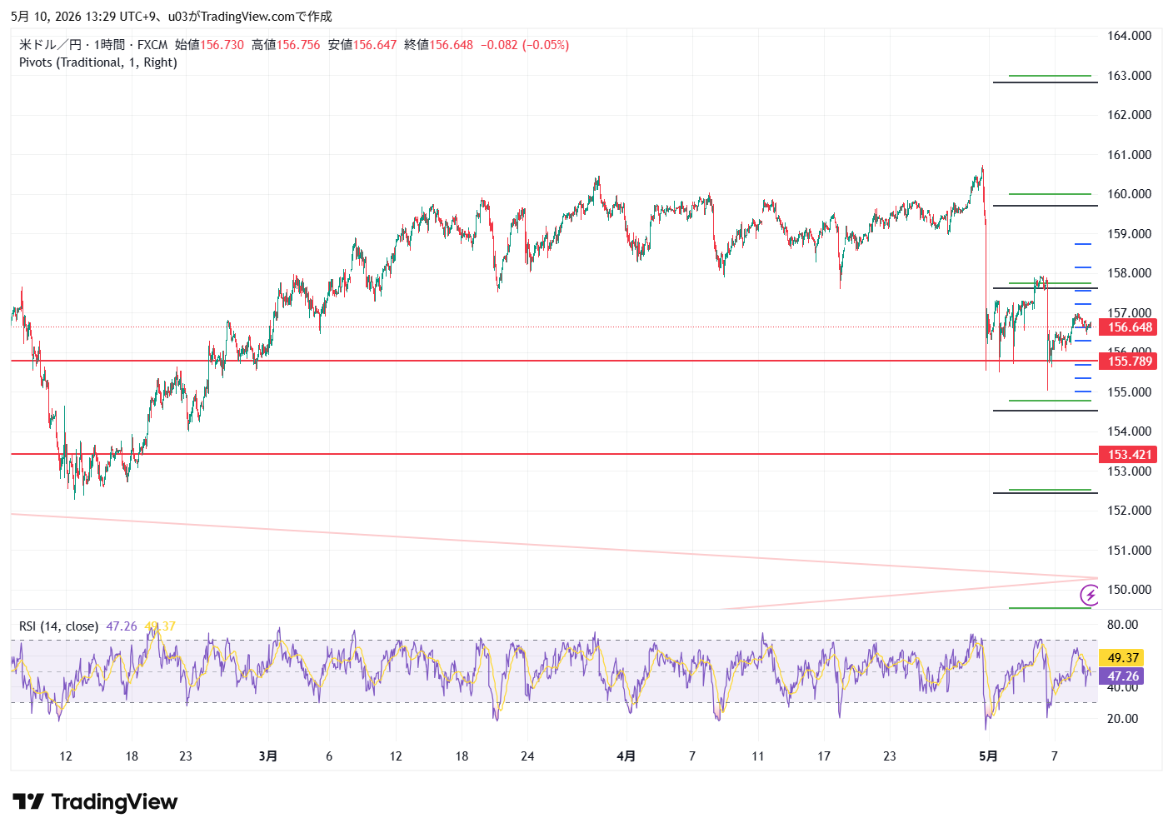Image resolution: width=1173 pixels, height=833 pixels.
Task: Click the 20.00 level on the RSI scale
Action: point(1122,719)
